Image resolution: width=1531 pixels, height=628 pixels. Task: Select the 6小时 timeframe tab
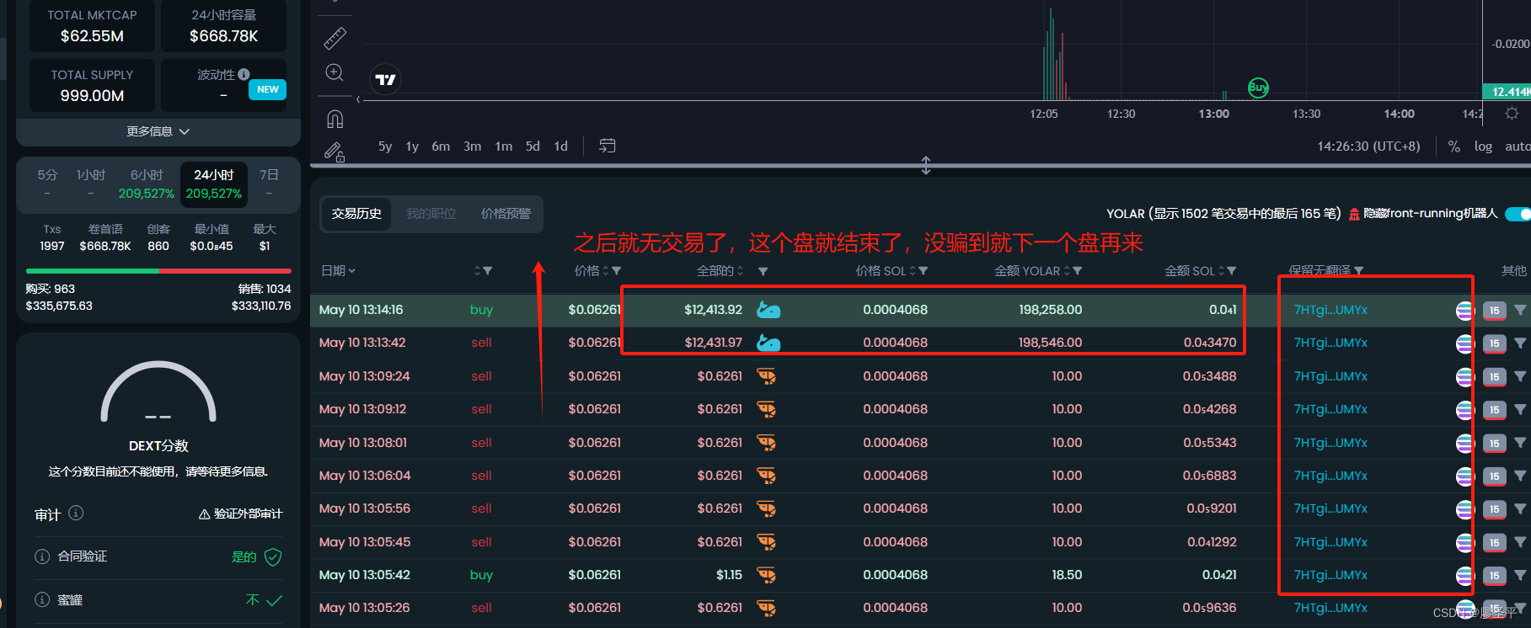point(147,183)
